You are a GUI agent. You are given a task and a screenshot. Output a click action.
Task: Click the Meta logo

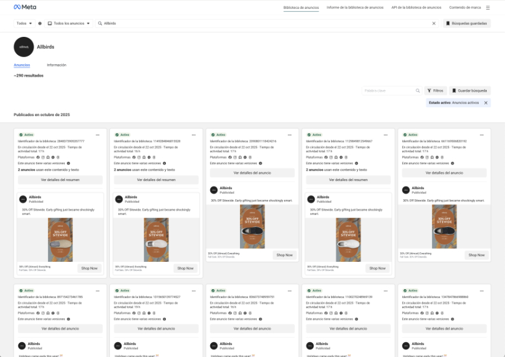tap(25, 7)
